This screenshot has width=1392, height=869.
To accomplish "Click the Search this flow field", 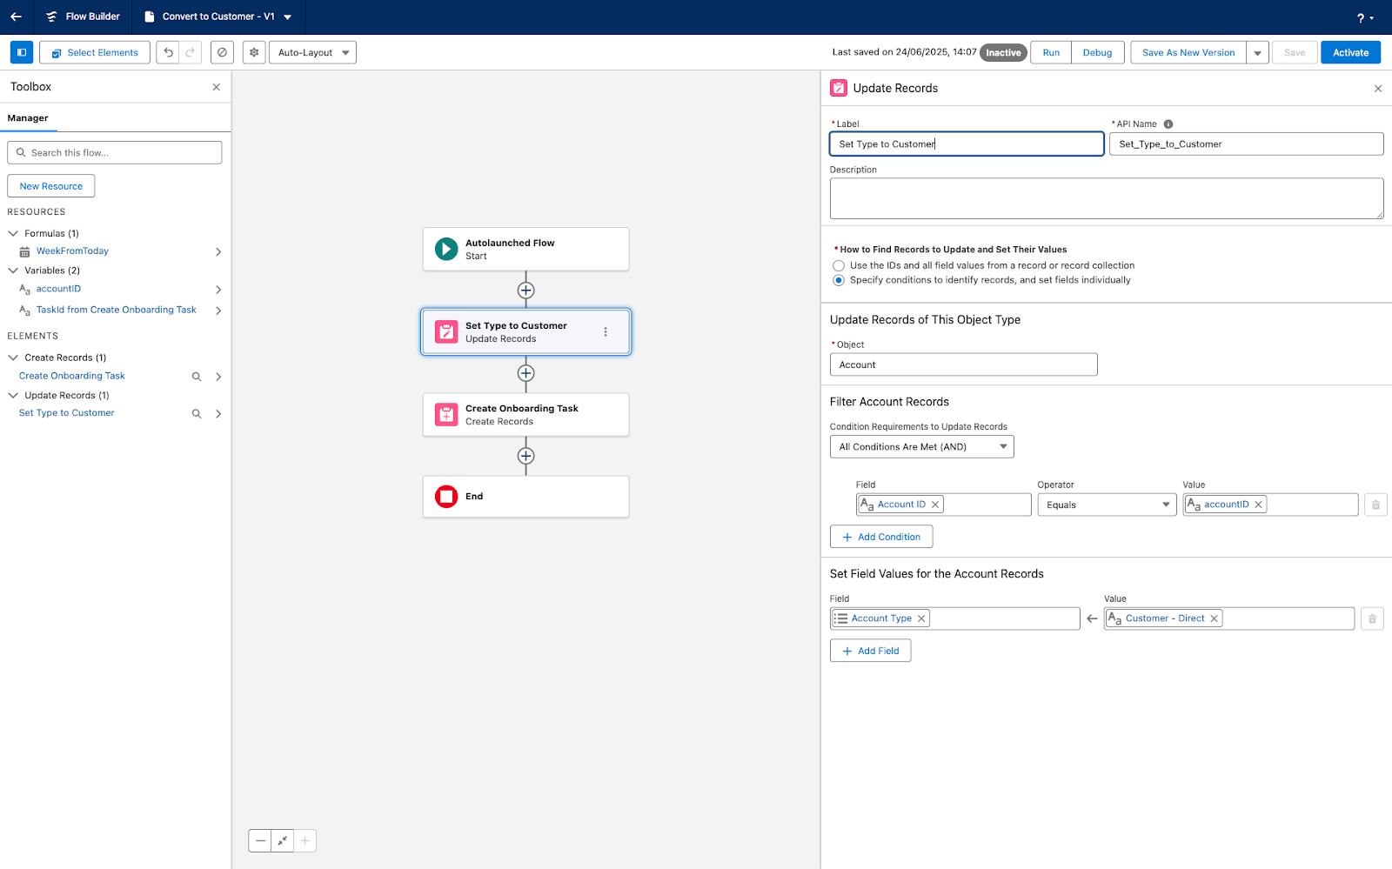I will tap(115, 152).
